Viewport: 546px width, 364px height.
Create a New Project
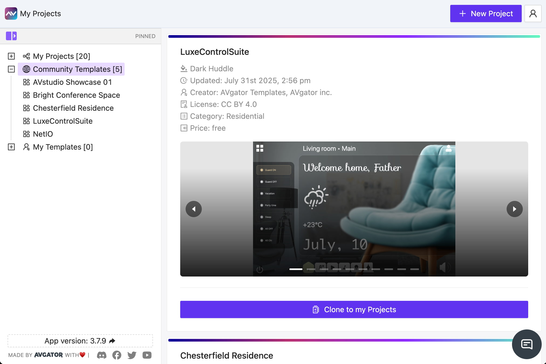point(486,14)
